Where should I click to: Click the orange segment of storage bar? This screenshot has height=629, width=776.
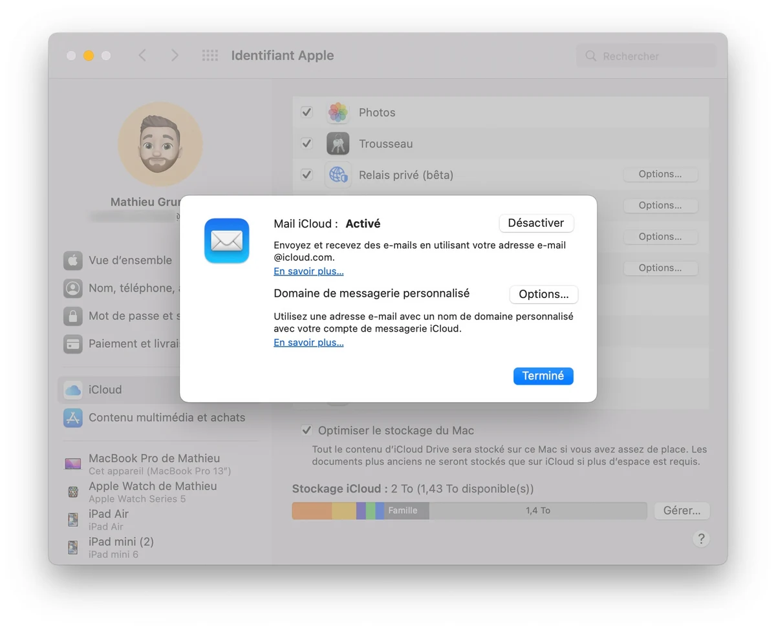[312, 511]
